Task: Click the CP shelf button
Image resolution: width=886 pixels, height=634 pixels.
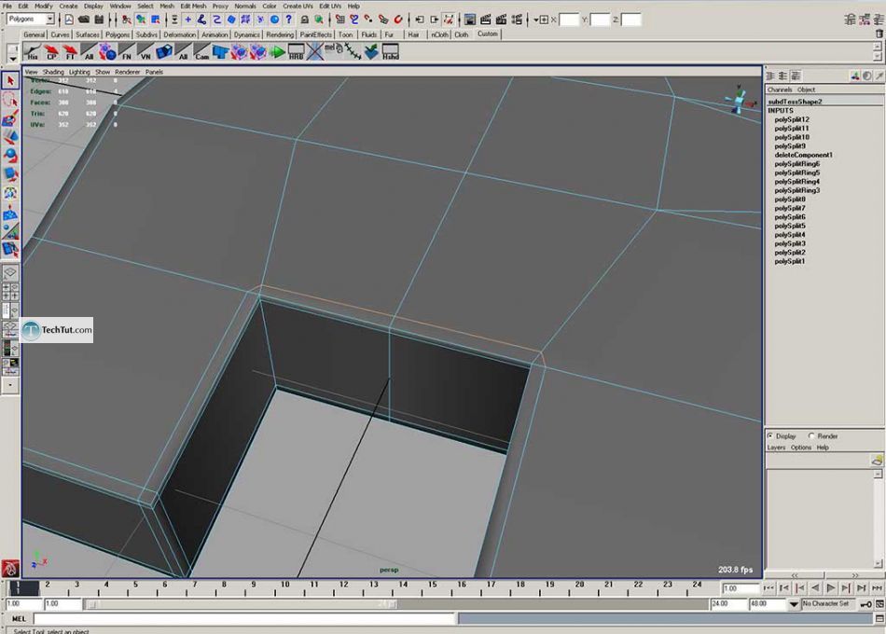Action: (51, 52)
